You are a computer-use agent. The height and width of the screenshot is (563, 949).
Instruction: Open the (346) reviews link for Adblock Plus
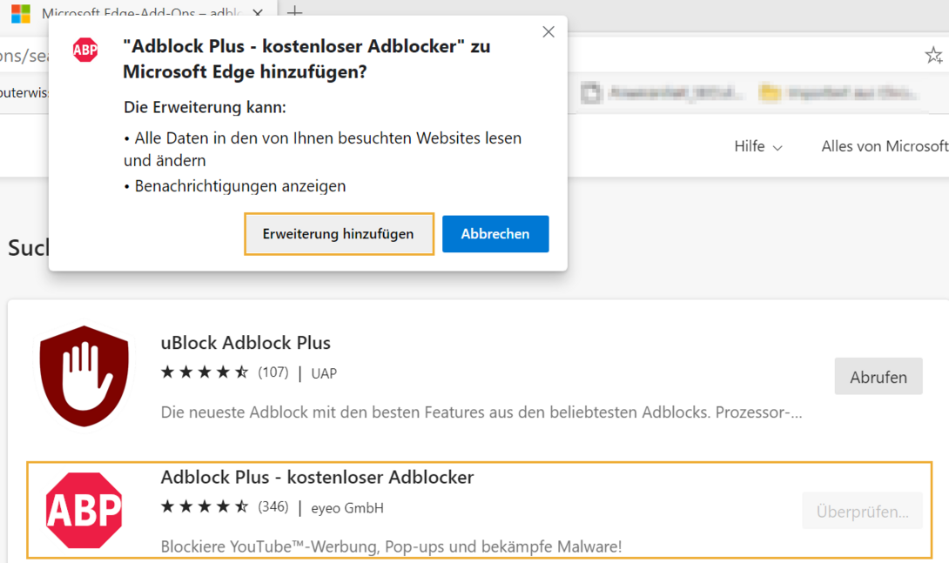click(273, 505)
